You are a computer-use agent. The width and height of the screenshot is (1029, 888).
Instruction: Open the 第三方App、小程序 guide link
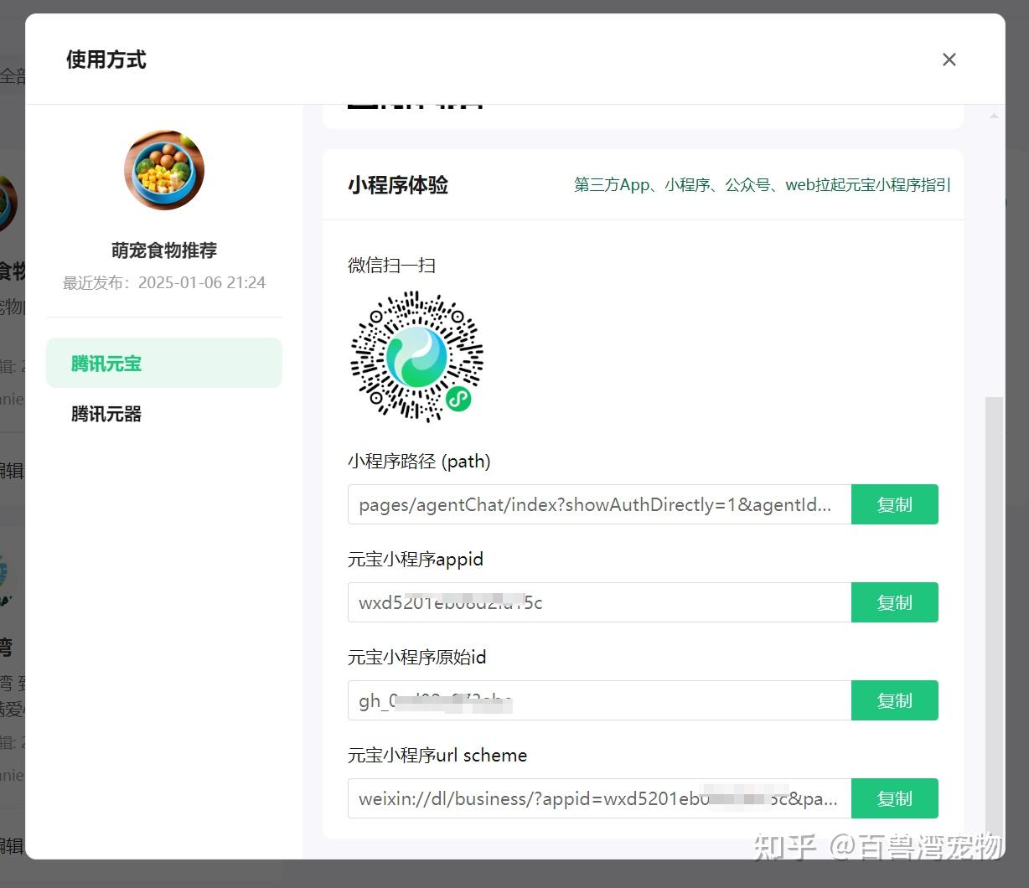point(762,185)
